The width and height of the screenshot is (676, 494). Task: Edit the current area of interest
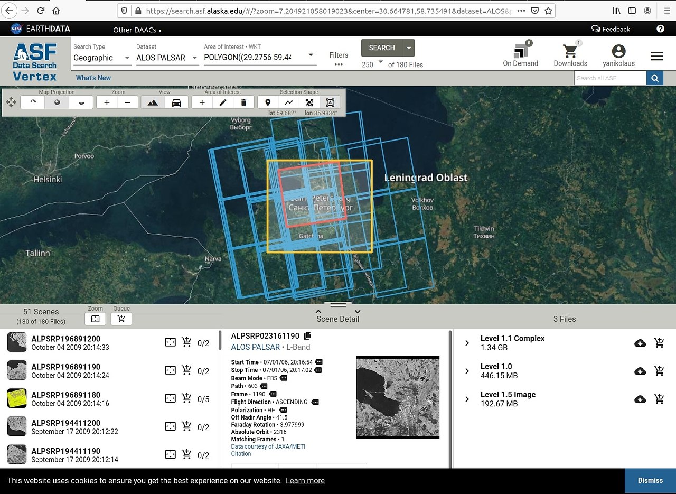click(x=223, y=102)
